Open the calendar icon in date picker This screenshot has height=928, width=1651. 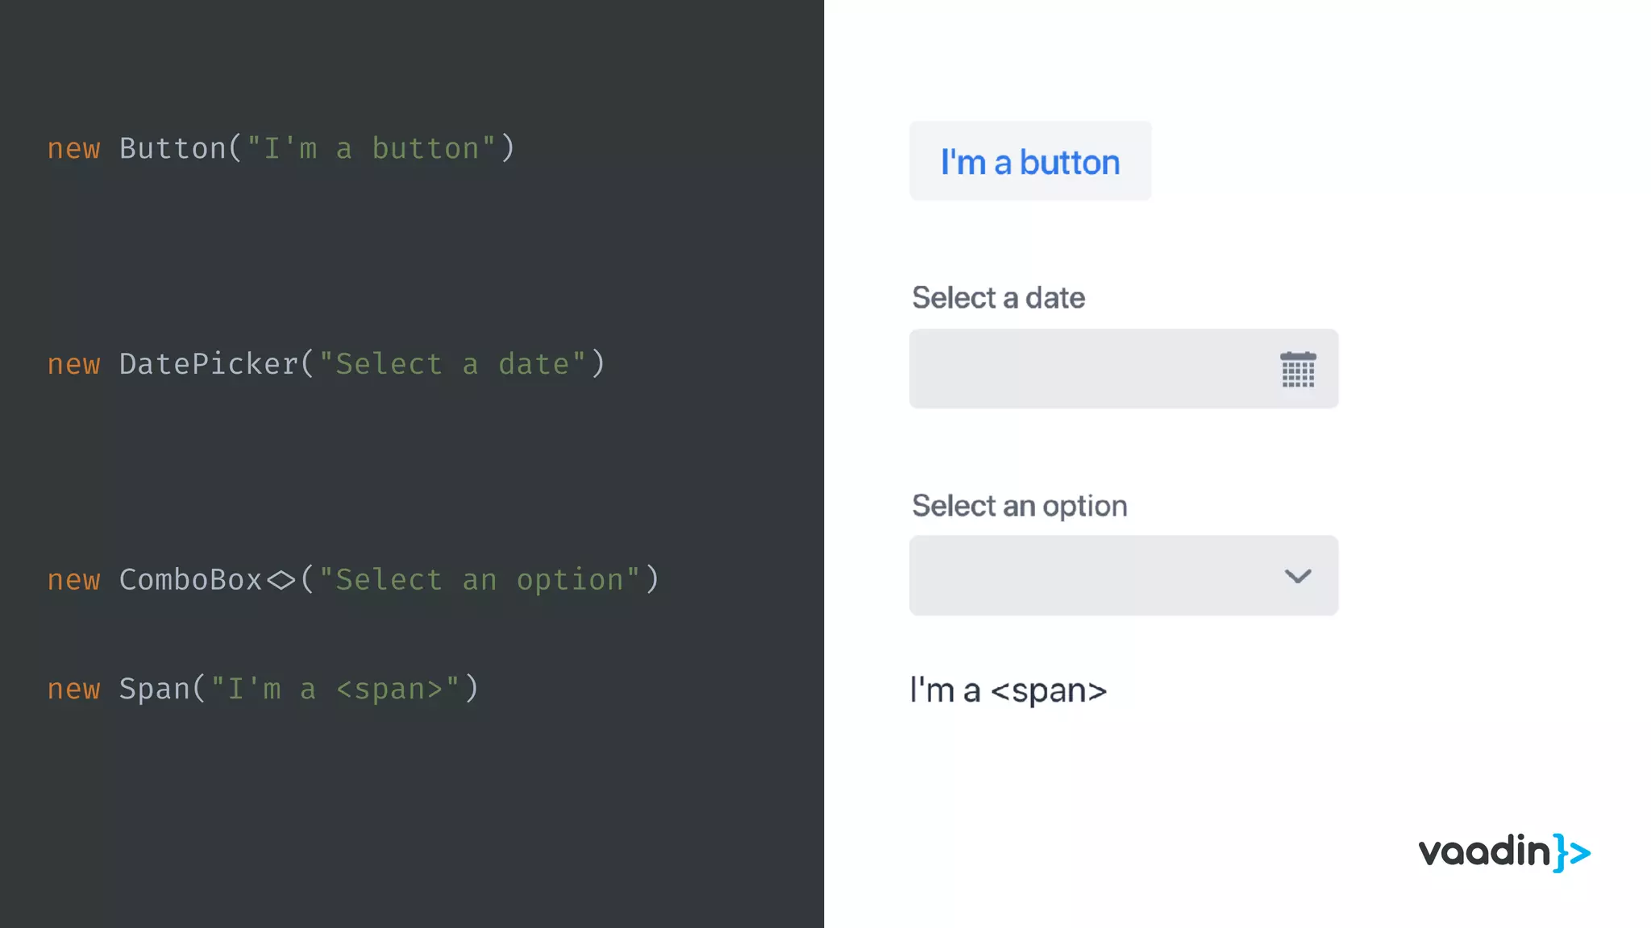tap(1298, 370)
